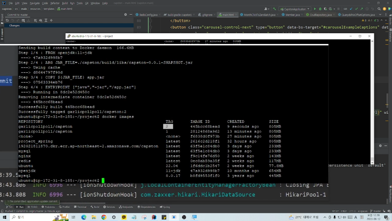
Task: Open the Services tool window
Action: pyautogui.click(x=109, y=207)
